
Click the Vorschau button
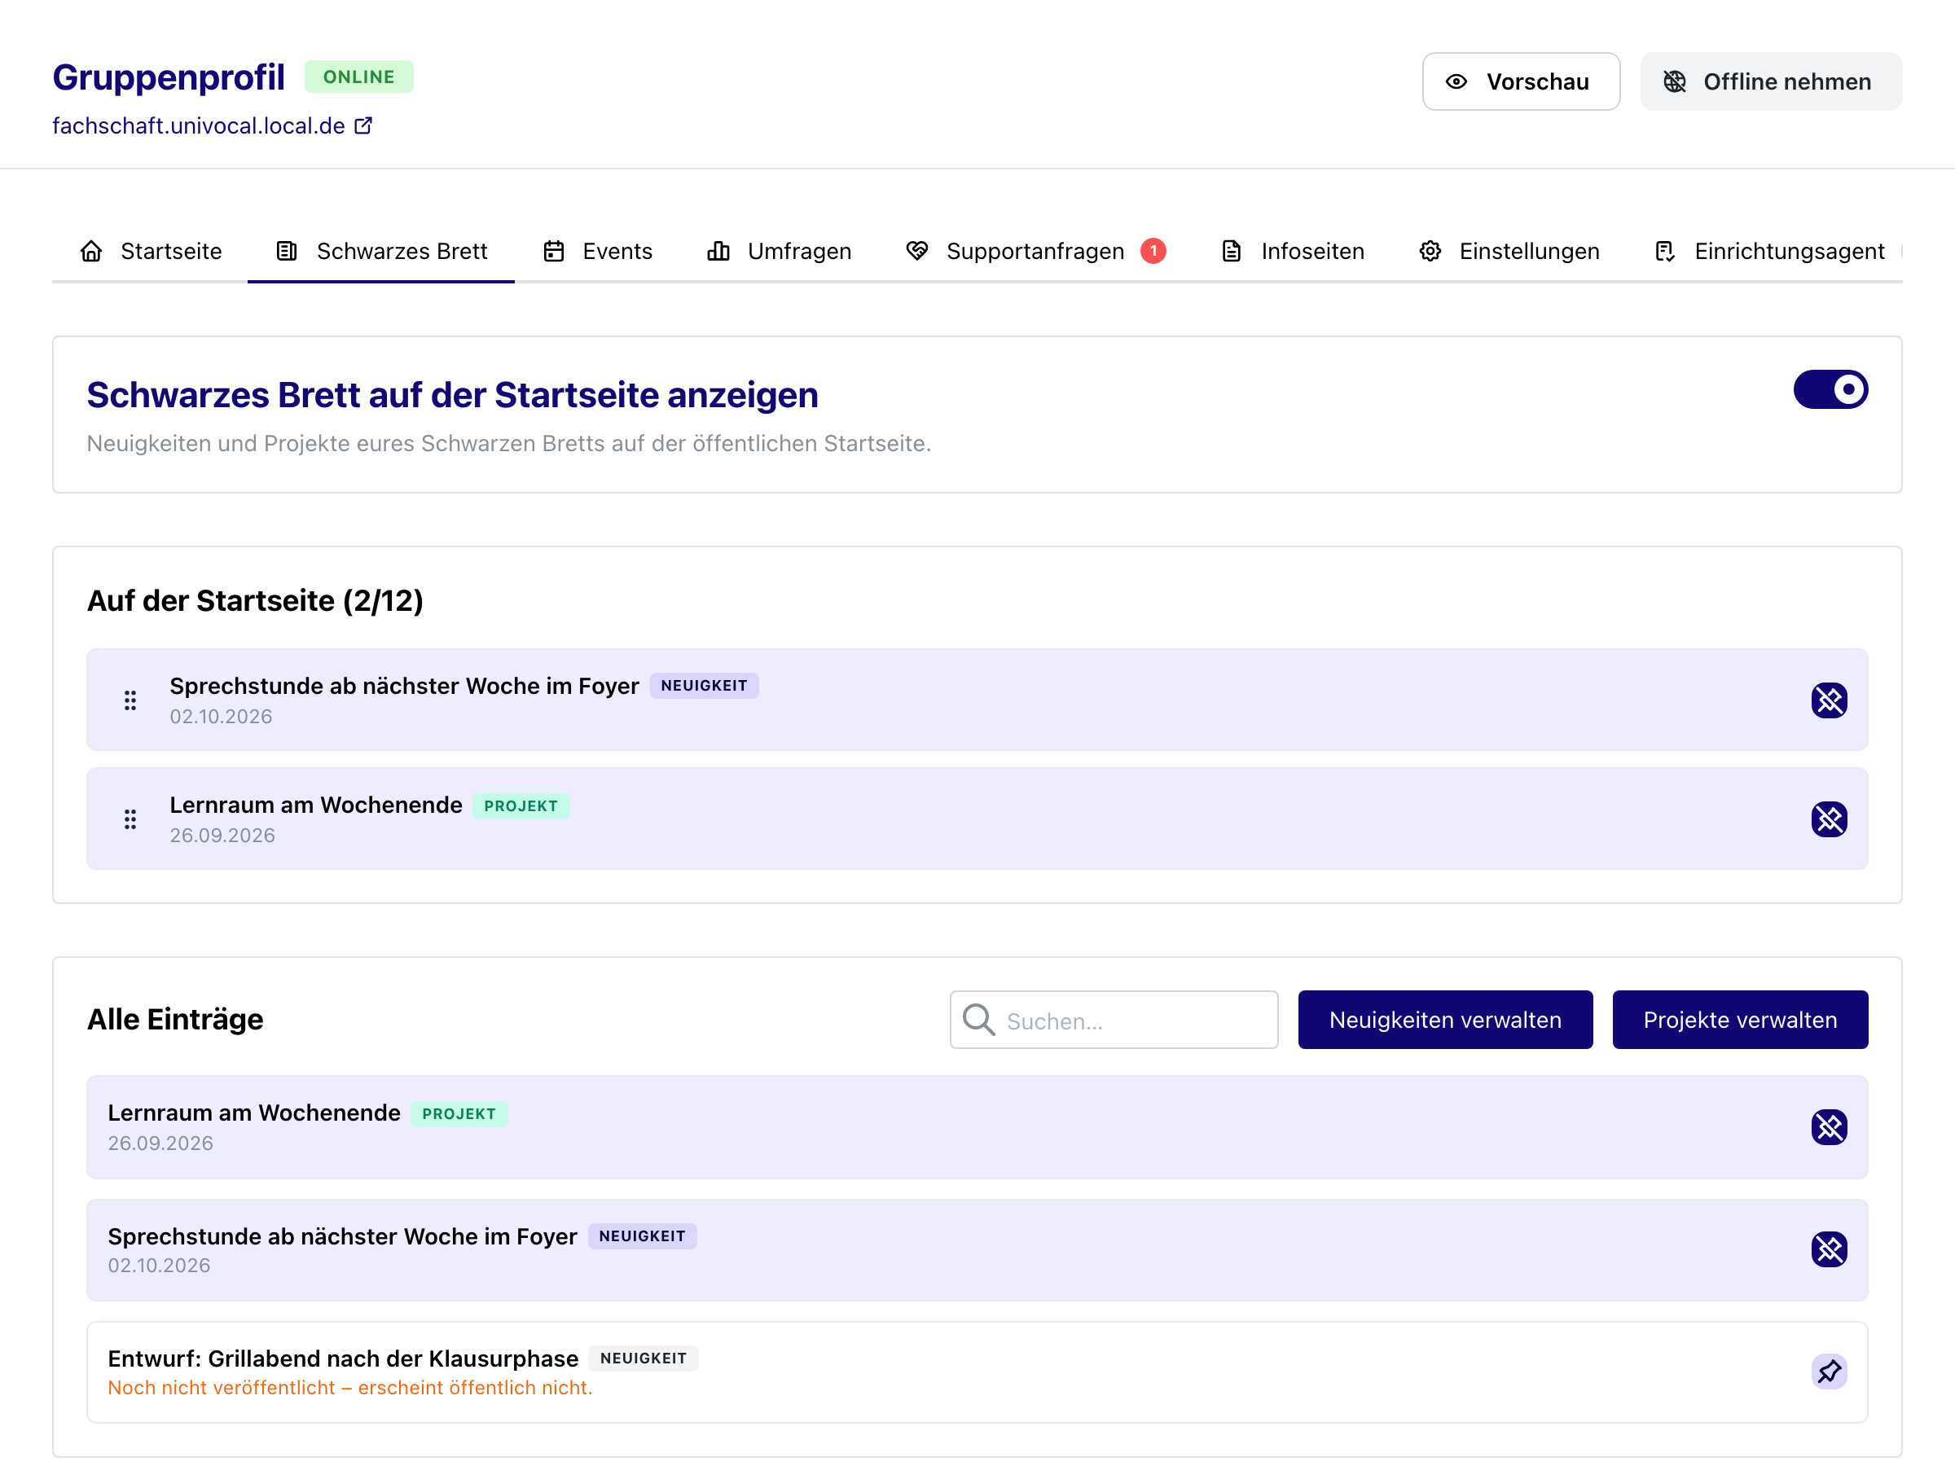(x=1520, y=81)
